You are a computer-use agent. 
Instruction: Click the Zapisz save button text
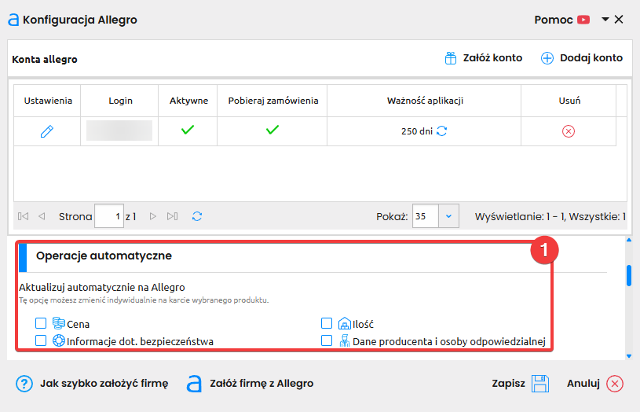[508, 384]
